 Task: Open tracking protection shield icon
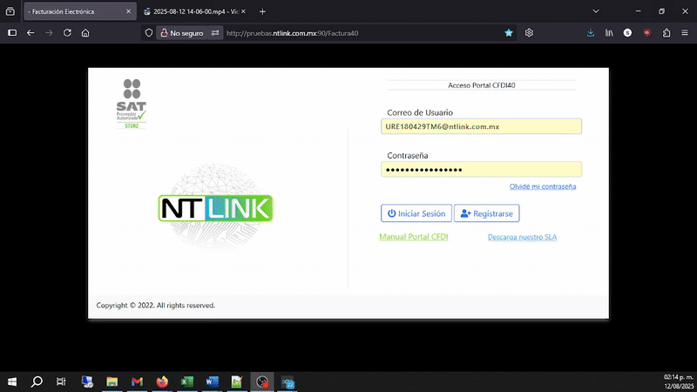tap(149, 33)
